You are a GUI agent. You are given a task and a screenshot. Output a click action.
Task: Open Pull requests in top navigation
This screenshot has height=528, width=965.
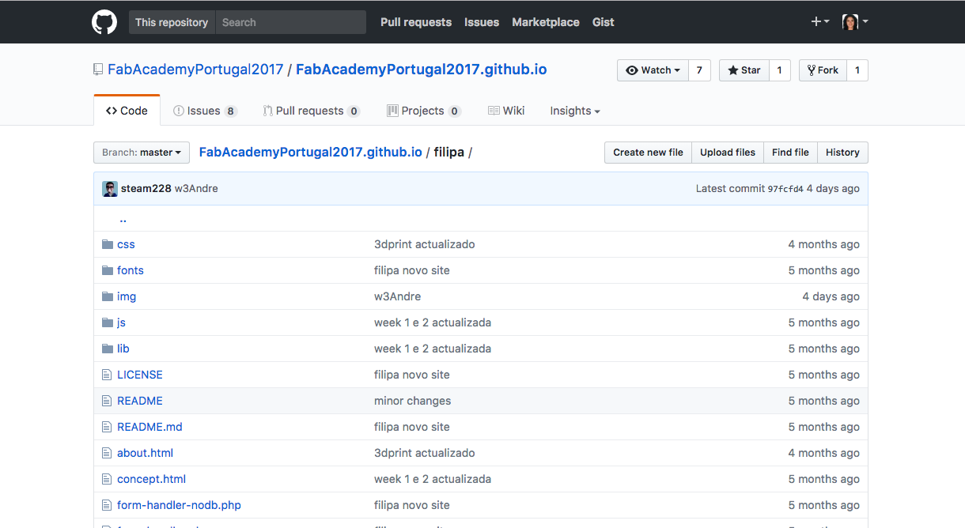416,22
